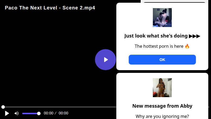Click the 'Just look what she's doing' heading

162,36
